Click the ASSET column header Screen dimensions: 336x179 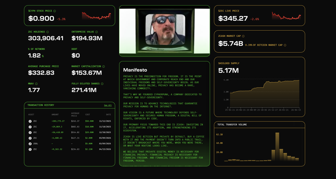[x=31, y=115]
